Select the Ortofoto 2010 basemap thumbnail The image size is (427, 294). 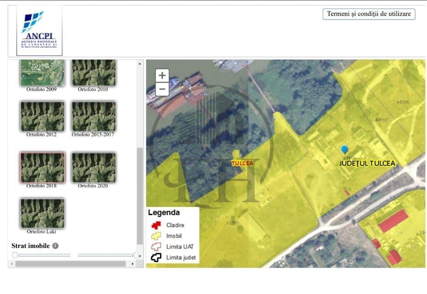[x=94, y=72]
